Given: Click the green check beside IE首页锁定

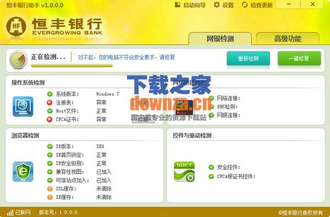Looking at the screenshot, I should (50, 155).
